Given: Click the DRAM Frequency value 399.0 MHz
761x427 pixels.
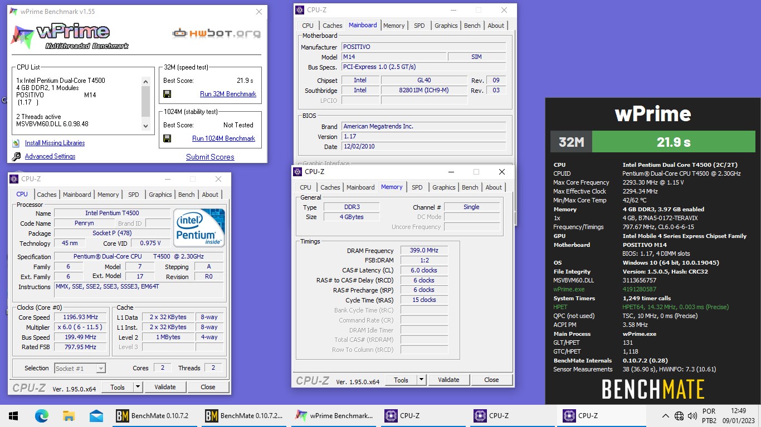Looking at the screenshot, I should tap(424, 251).
